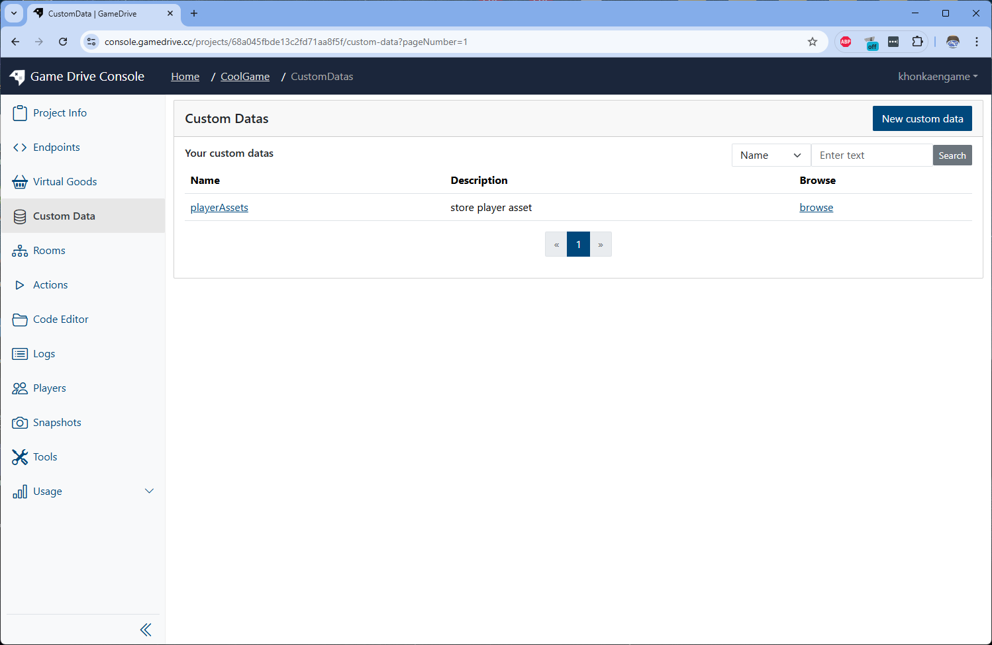Click the browse link for playerAssets

click(x=816, y=208)
